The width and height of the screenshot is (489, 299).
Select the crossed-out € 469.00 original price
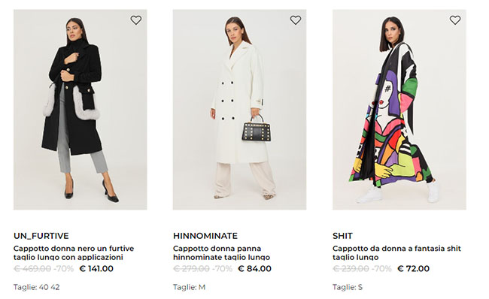[x=32, y=268]
